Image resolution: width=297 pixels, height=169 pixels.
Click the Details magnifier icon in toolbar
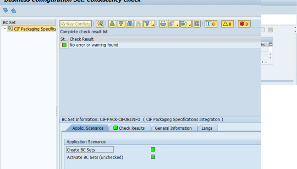point(100,24)
